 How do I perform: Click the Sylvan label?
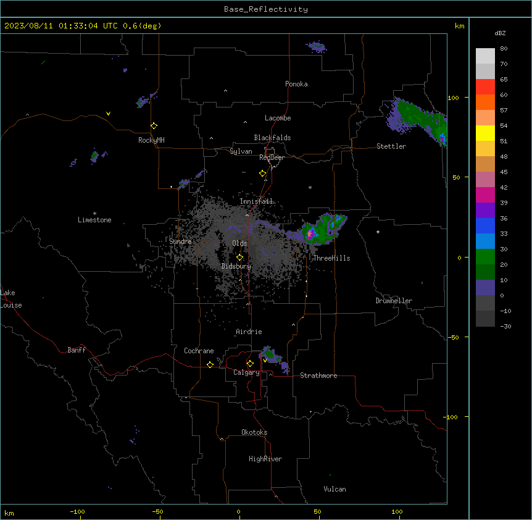pyautogui.click(x=241, y=151)
